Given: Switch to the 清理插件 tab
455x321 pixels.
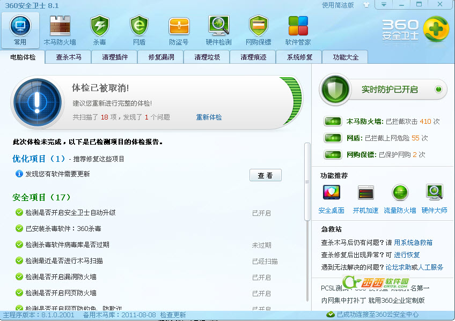Looking at the screenshot, I should pyautogui.click(x=115, y=57).
